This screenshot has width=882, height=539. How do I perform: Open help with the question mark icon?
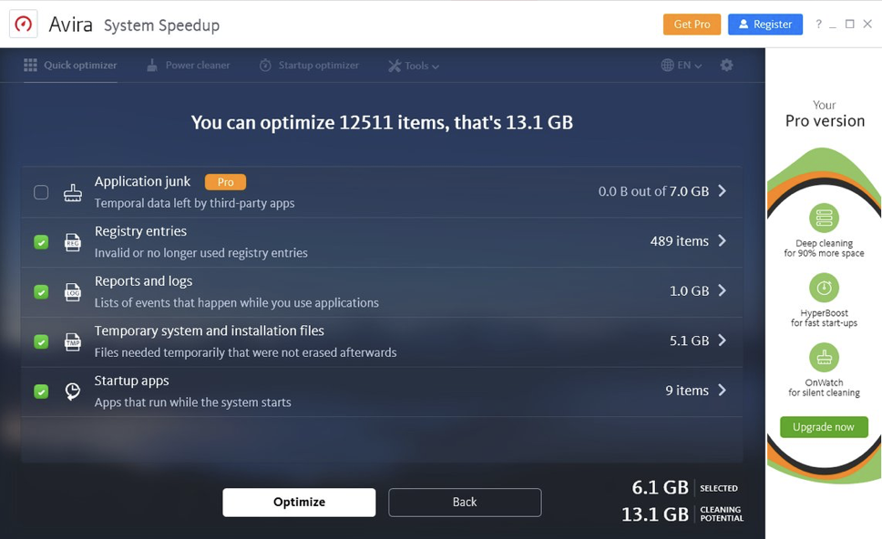click(x=818, y=24)
